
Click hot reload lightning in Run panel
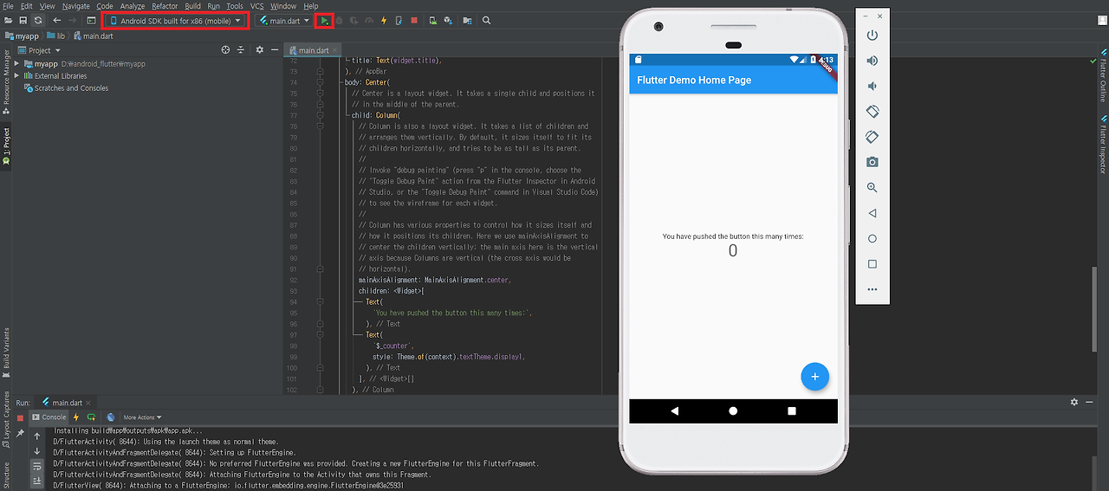(x=76, y=417)
